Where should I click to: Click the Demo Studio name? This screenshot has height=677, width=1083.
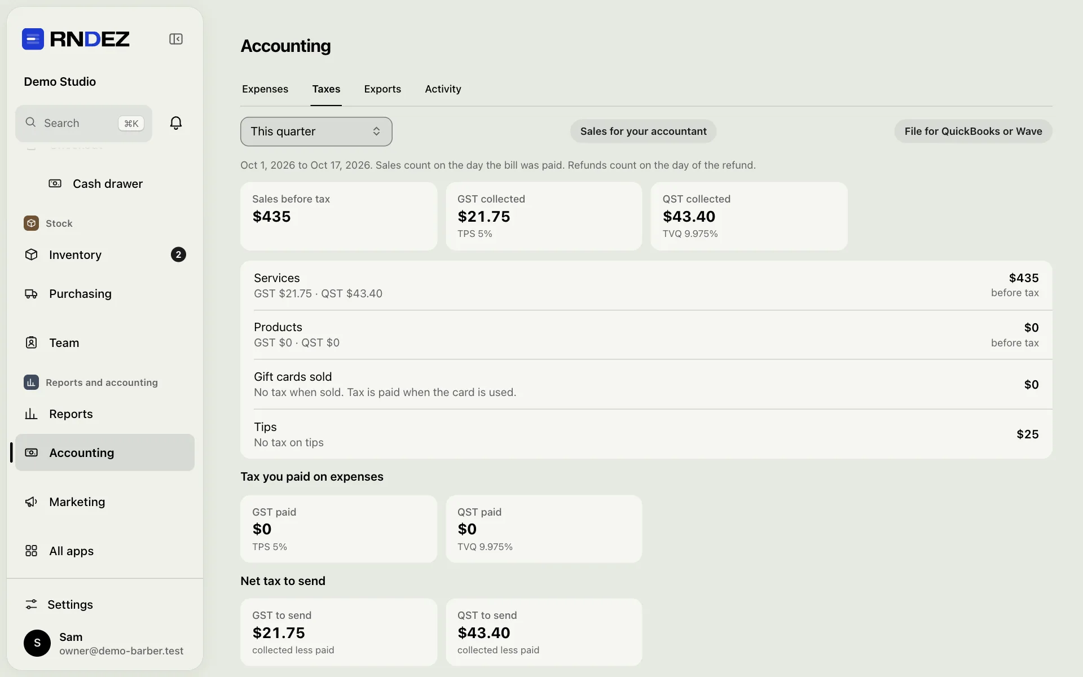click(x=60, y=81)
